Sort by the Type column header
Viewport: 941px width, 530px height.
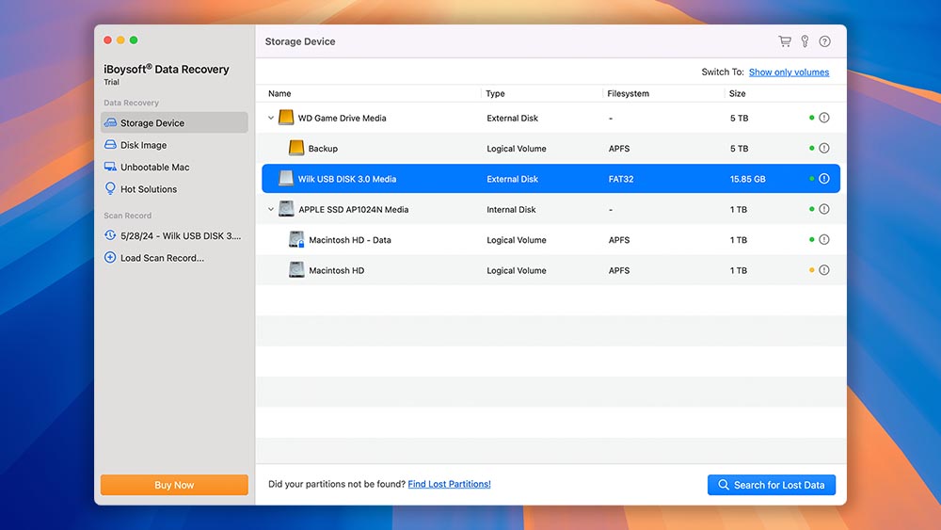[x=495, y=93]
